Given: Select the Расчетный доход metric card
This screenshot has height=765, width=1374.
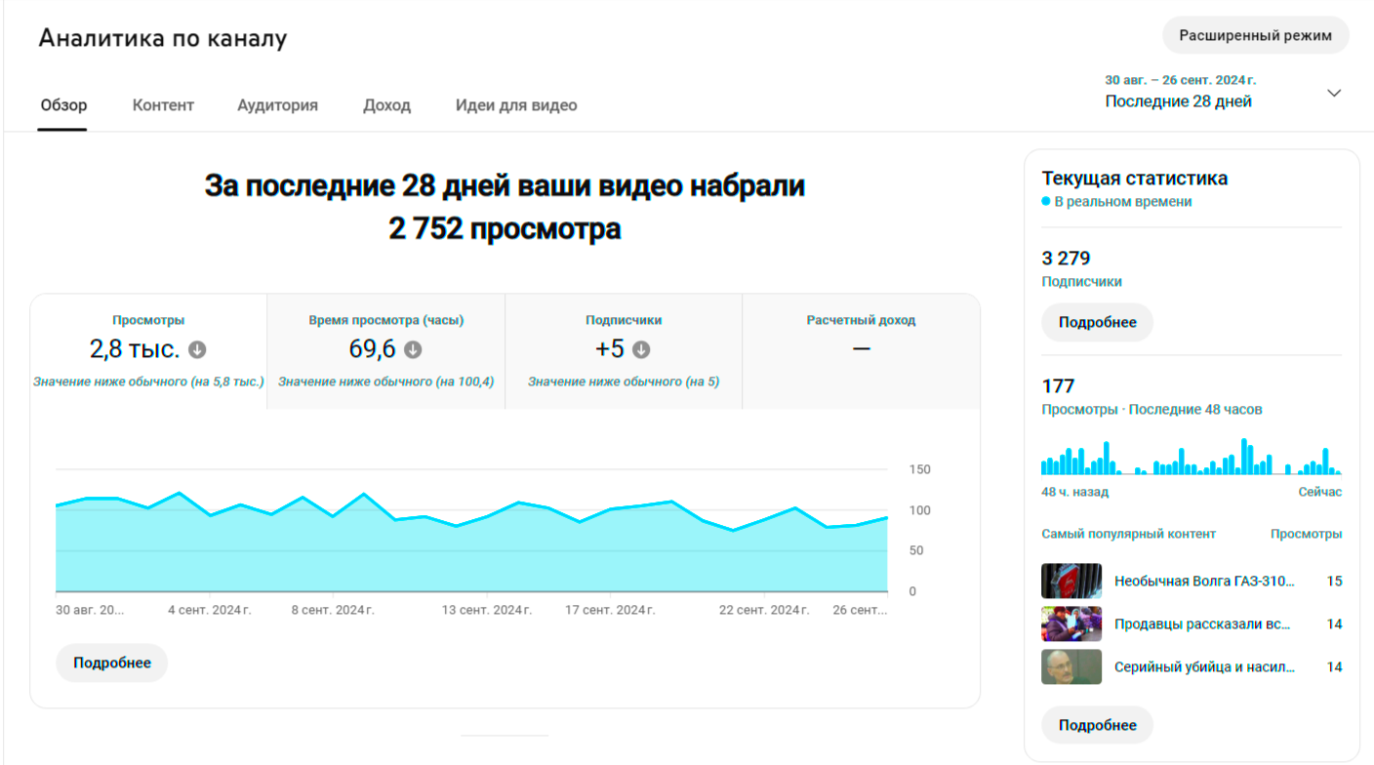Looking at the screenshot, I should (x=861, y=350).
